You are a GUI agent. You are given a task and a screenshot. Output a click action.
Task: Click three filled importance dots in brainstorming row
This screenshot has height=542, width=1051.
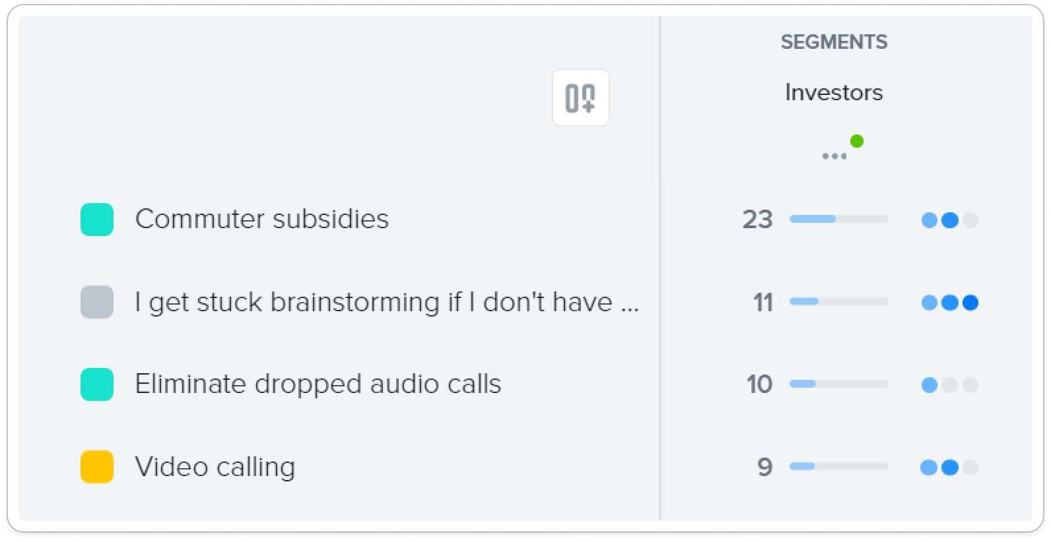[x=950, y=303]
